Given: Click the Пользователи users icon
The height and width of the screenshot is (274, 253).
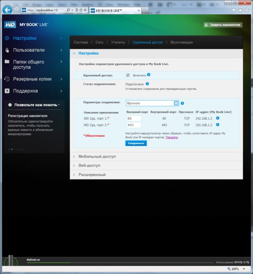Looking at the screenshot, I should click(7, 50).
